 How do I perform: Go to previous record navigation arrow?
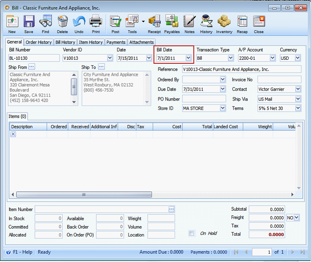tap(246, 252)
